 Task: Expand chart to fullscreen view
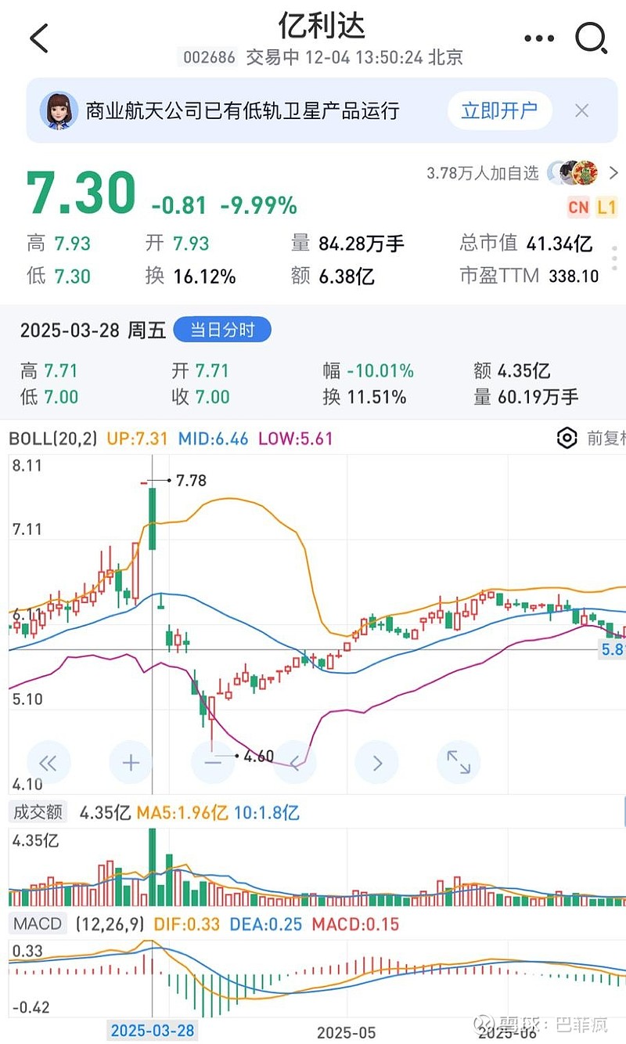[x=459, y=762]
